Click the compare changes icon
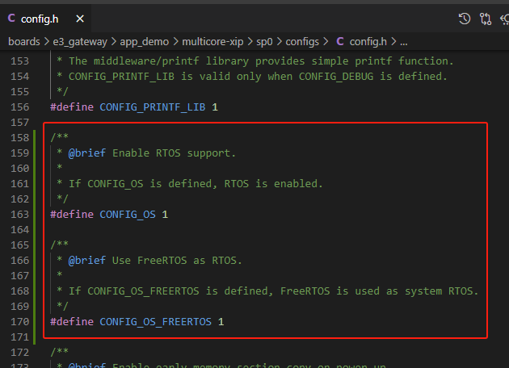509x368 pixels. 486,19
